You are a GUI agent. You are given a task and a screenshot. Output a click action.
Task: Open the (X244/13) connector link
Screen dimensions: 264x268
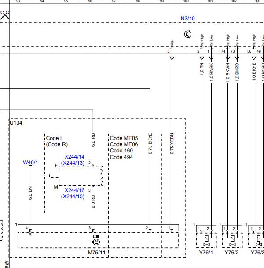[73, 163]
